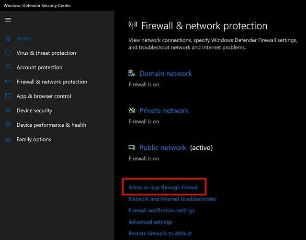Open the Private network settings link
The height and width of the screenshot is (240, 306).
click(164, 110)
